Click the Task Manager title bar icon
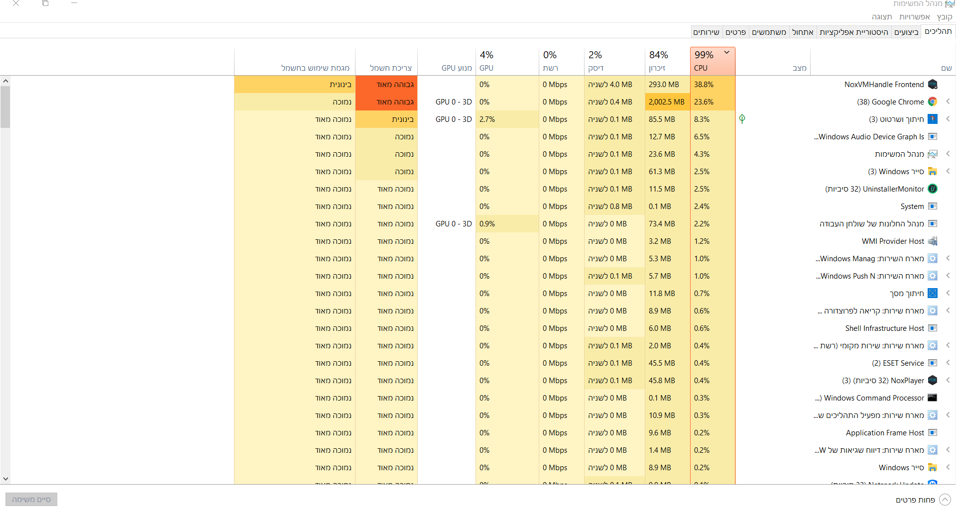Image resolution: width=956 pixels, height=514 pixels. click(x=950, y=4)
